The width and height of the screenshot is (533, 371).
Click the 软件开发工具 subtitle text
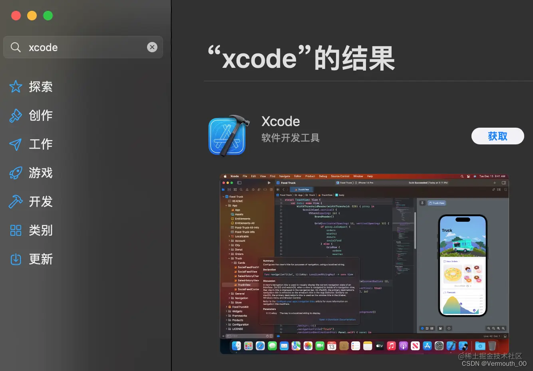(x=290, y=138)
